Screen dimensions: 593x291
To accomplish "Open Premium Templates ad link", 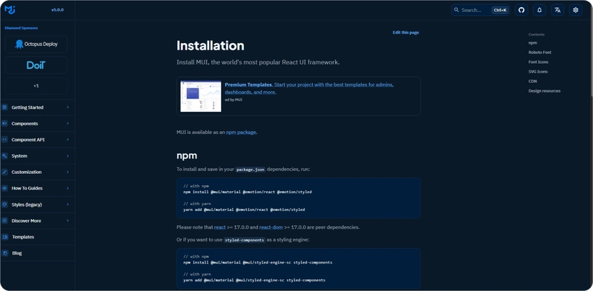I will (309, 88).
